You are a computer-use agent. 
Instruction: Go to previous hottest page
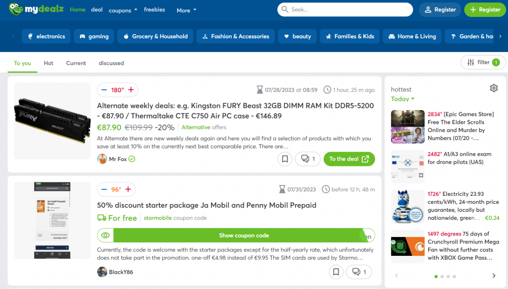tap(396, 276)
